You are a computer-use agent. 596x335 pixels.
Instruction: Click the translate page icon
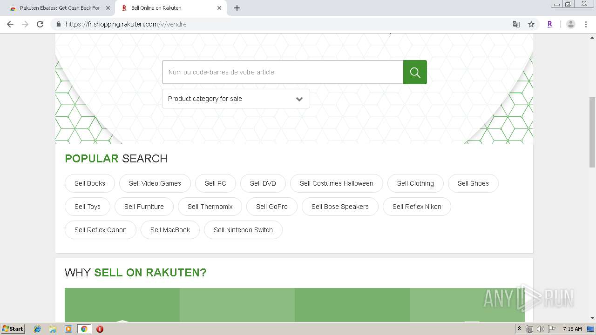[x=516, y=24]
